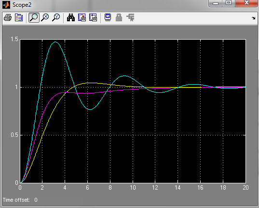
Task: Click the Scope2 window title
Action: point(22,5)
